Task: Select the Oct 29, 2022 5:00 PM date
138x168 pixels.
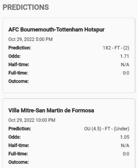Action: (31, 39)
